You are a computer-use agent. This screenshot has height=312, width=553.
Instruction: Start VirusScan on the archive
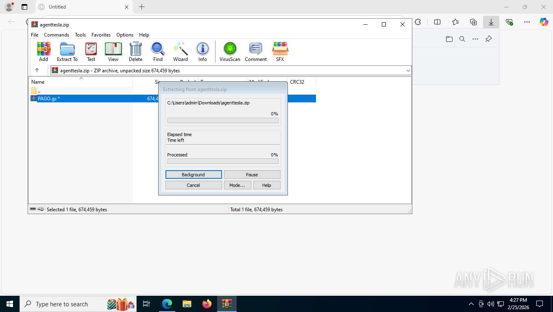(x=230, y=52)
